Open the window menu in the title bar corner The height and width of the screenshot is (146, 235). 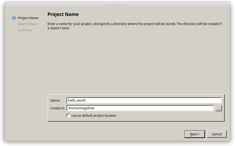[8, 5]
